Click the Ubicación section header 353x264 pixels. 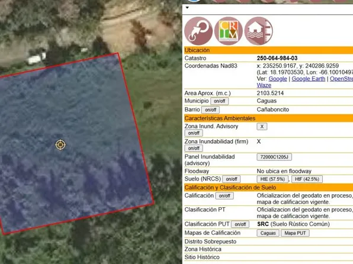tap(268, 50)
